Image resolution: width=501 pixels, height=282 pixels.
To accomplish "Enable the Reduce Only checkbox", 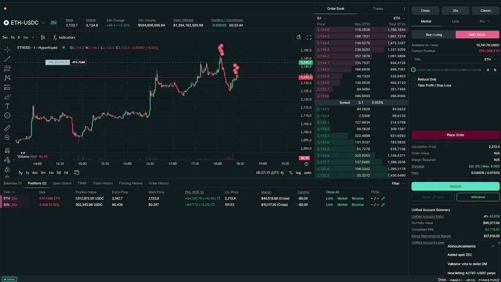I will point(414,80).
